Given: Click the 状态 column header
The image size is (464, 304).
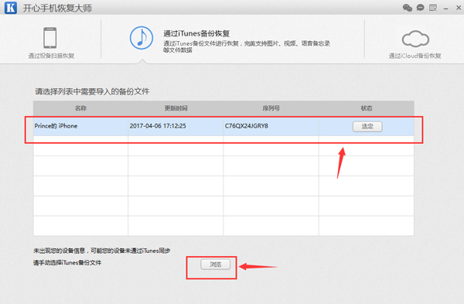Looking at the screenshot, I should coord(367,108).
